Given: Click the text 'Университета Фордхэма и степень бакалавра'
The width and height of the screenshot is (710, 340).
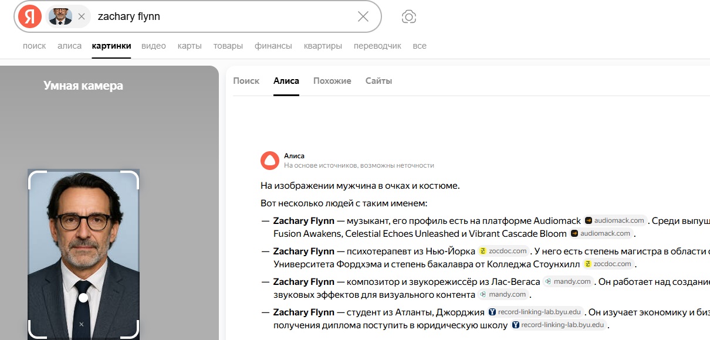Looking at the screenshot, I should [376, 264].
